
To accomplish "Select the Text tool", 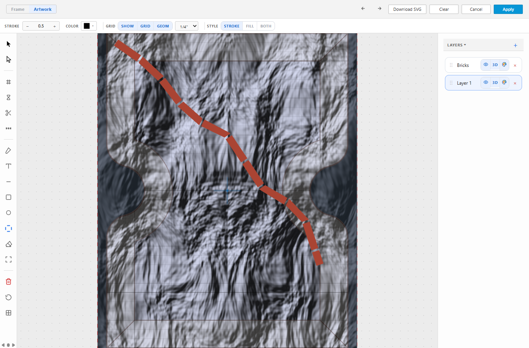I will (x=9, y=166).
